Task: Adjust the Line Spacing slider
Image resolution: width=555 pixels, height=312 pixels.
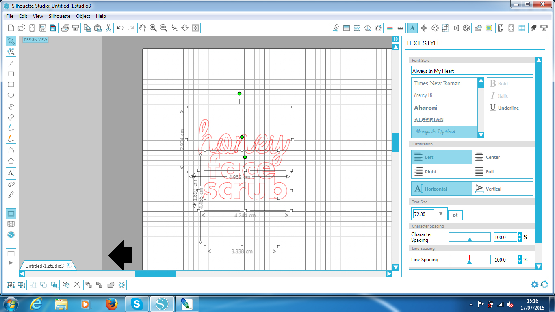Action: pos(470,260)
